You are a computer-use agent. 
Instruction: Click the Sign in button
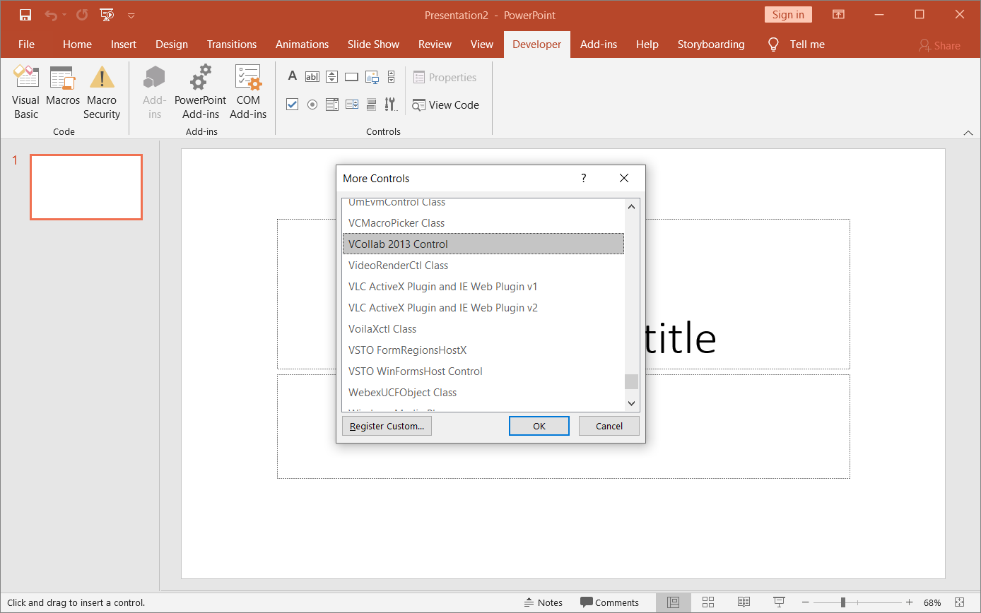(788, 15)
